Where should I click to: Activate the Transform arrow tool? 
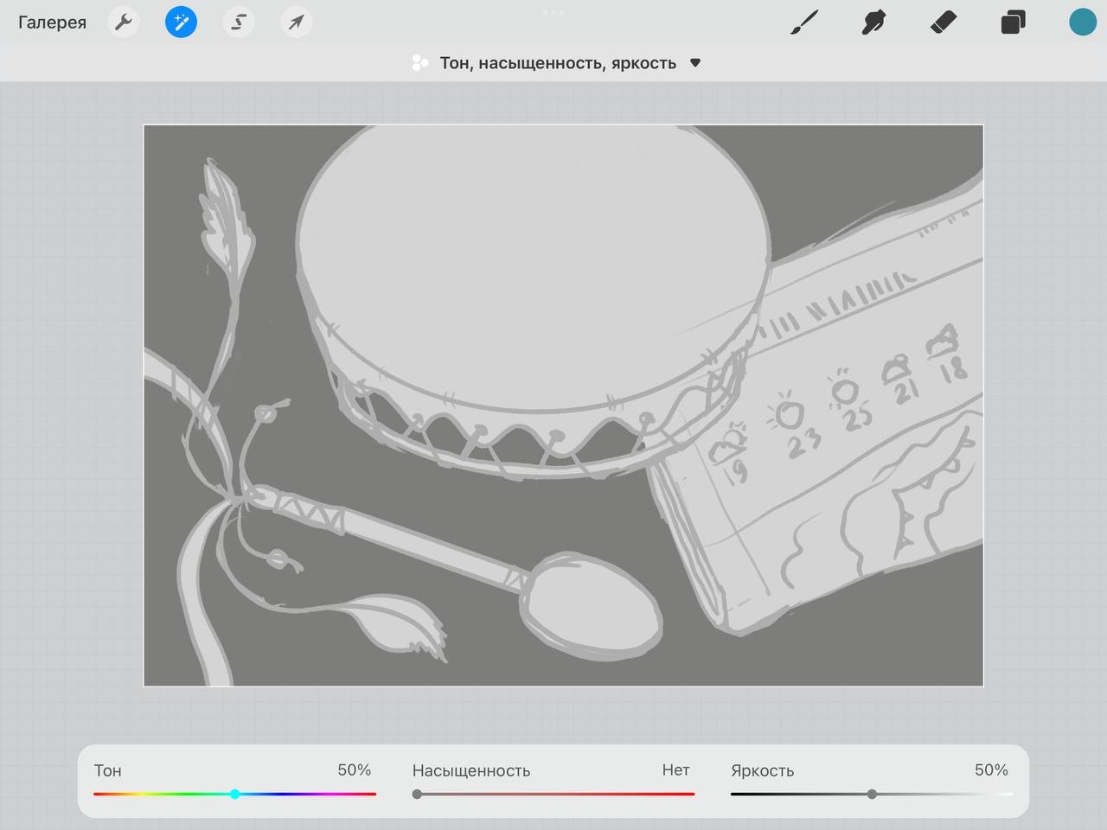296,22
